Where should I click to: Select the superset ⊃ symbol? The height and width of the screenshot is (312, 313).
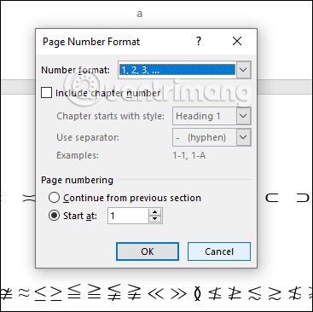click(x=303, y=198)
